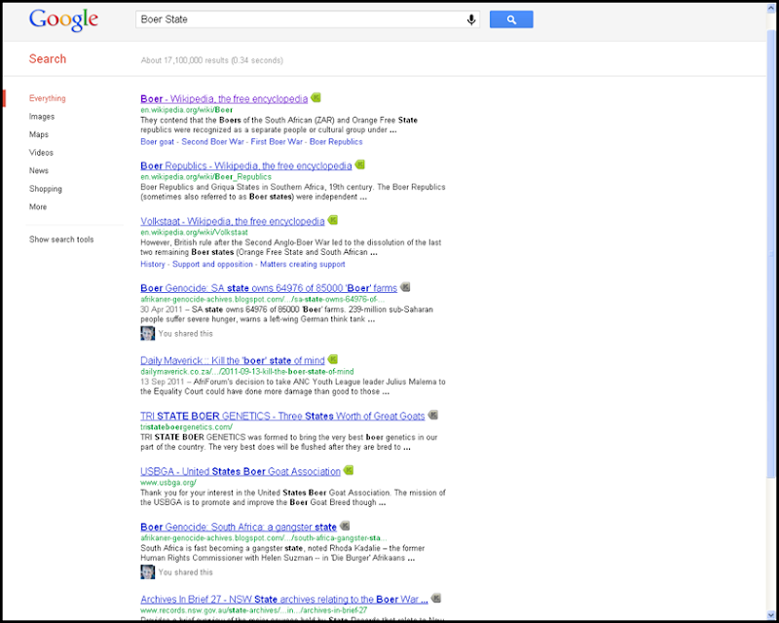
Task: Click the scrollbar down arrow
Action: (x=771, y=615)
